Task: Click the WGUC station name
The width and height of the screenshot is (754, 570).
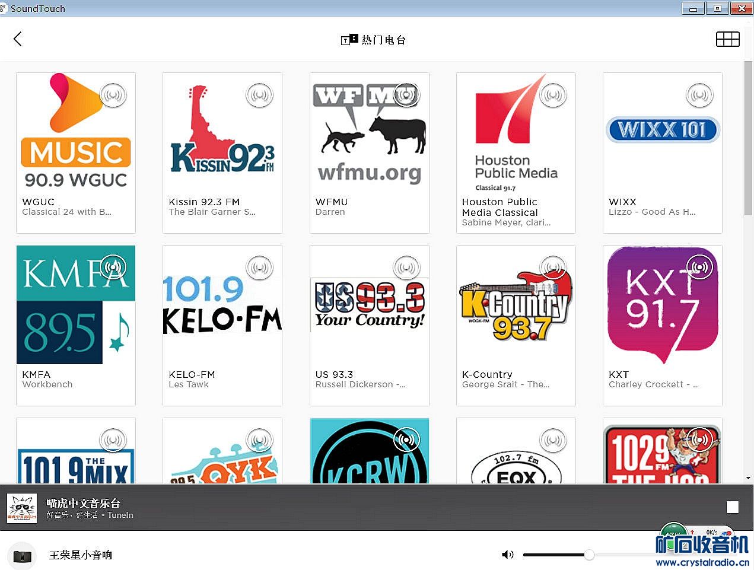Action: [x=38, y=202]
